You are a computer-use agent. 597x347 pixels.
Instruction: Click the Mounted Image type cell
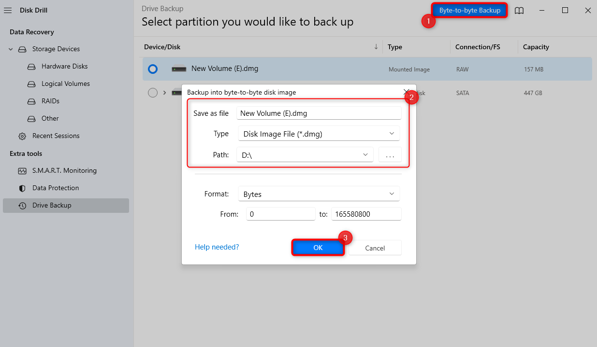click(409, 69)
